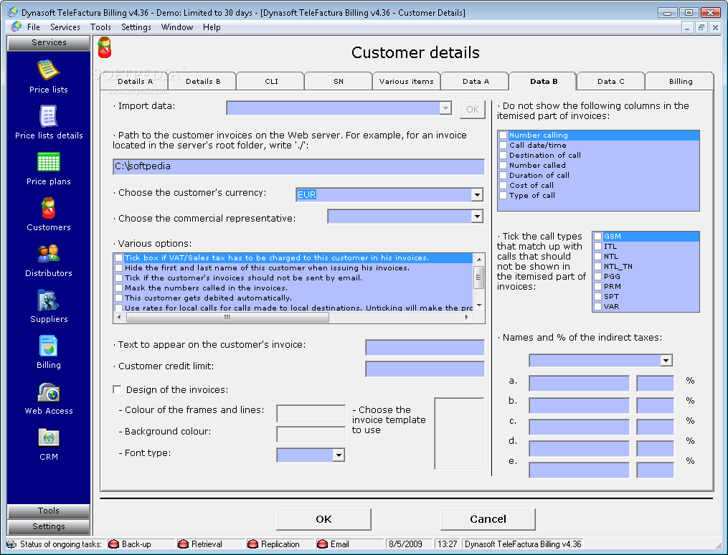The width and height of the screenshot is (728, 555).
Task: Switch to the Billing tab
Action: (681, 82)
